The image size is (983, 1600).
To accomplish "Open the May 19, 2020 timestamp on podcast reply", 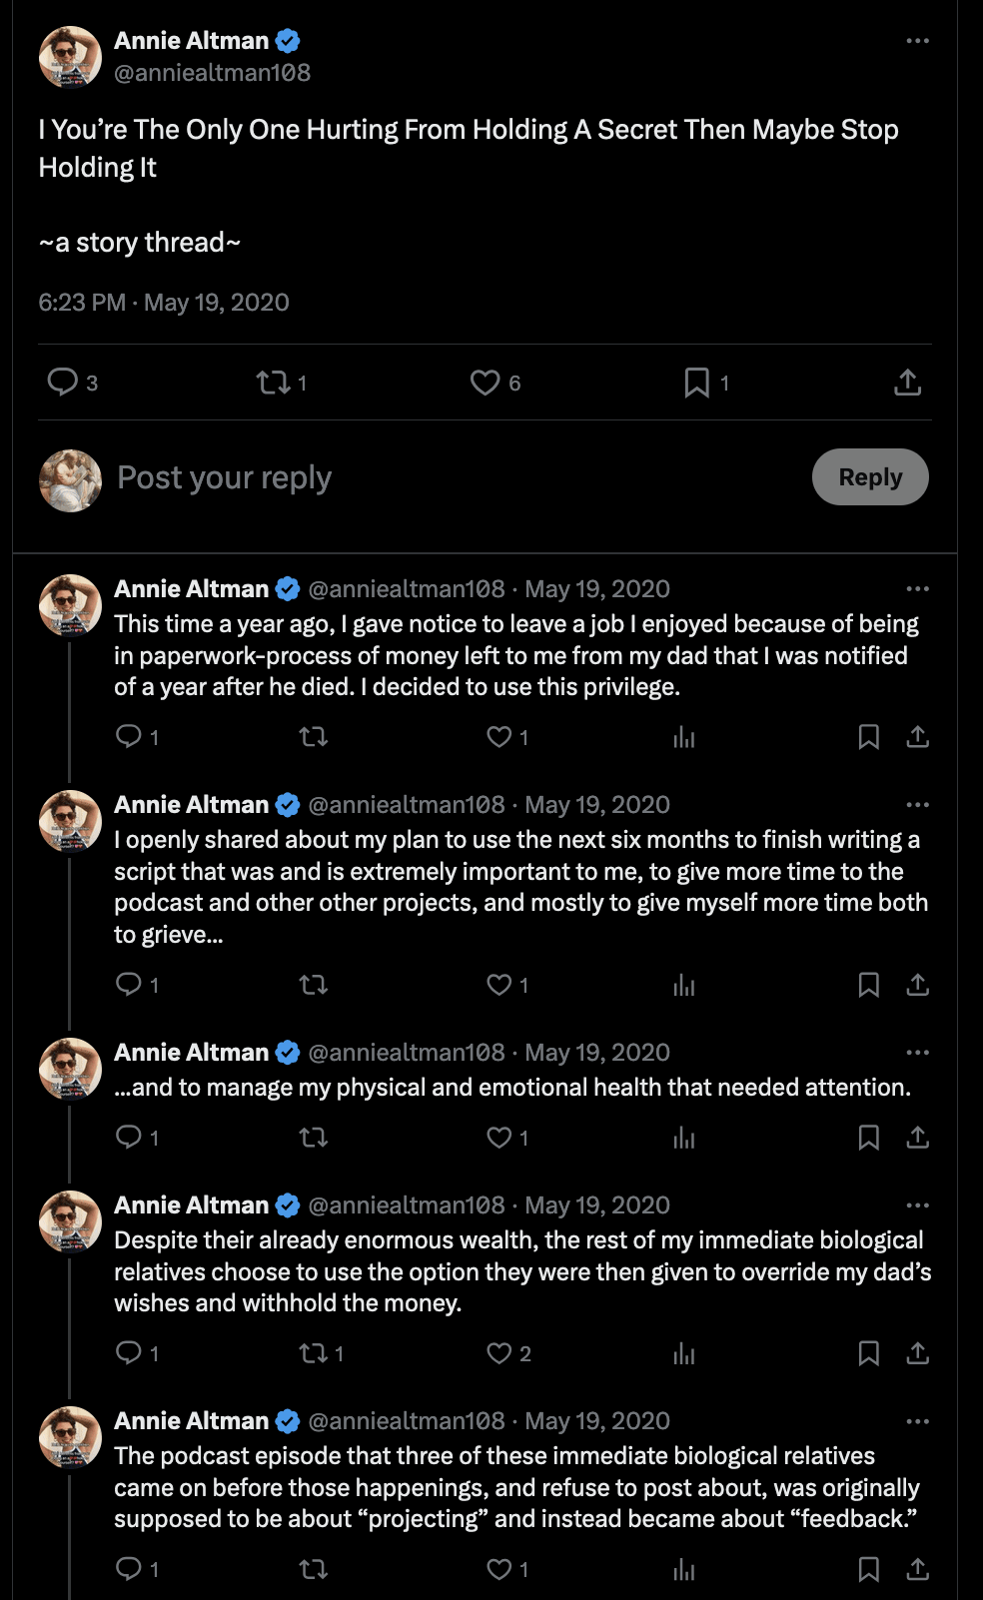I will click(596, 1421).
